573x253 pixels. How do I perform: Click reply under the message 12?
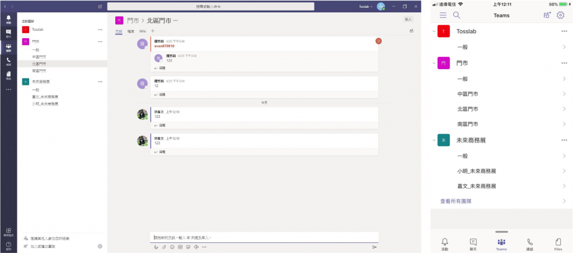click(162, 95)
